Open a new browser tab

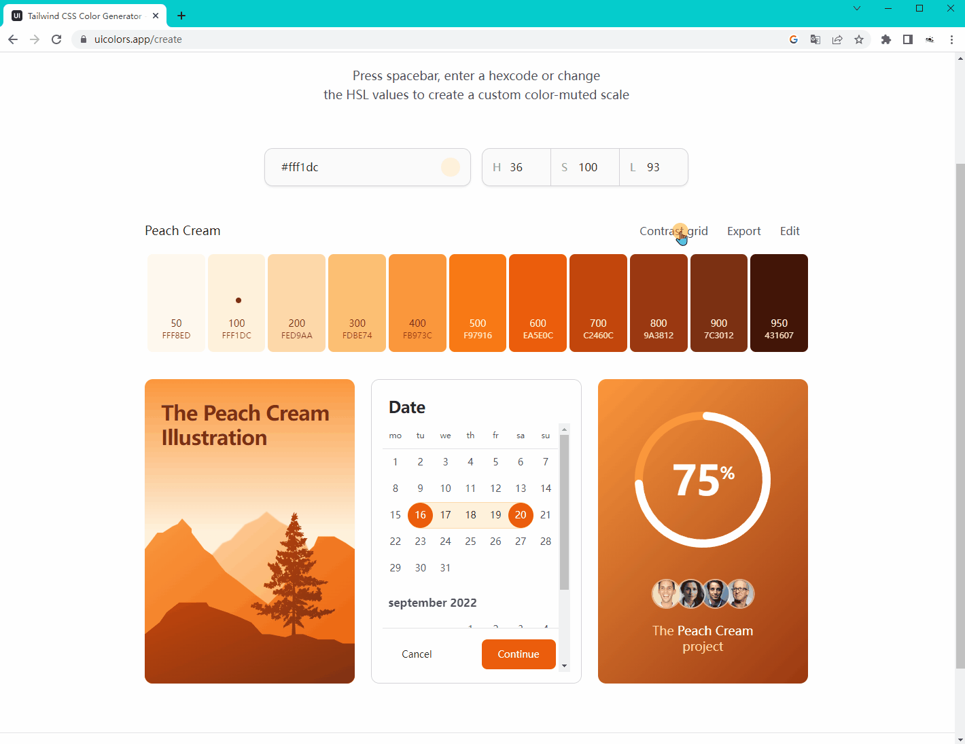coord(181,16)
